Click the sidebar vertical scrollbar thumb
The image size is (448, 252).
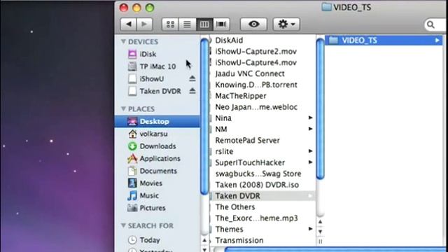(x=204, y=117)
